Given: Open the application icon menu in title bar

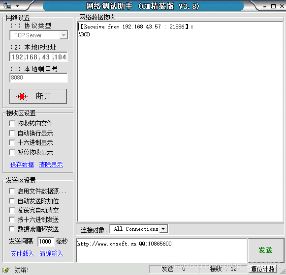Looking at the screenshot, I should click(7, 5).
